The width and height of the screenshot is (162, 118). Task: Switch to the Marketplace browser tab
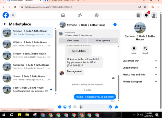click(x=62, y=1)
